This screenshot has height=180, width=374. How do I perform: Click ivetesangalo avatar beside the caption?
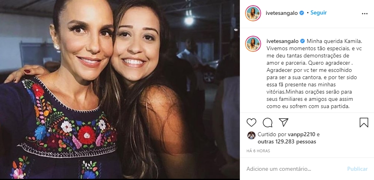click(x=253, y=43)
